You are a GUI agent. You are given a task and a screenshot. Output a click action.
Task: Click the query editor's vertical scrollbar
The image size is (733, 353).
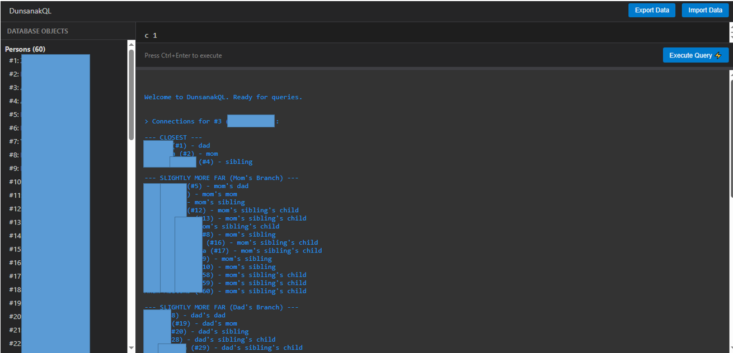pos(731,32)
